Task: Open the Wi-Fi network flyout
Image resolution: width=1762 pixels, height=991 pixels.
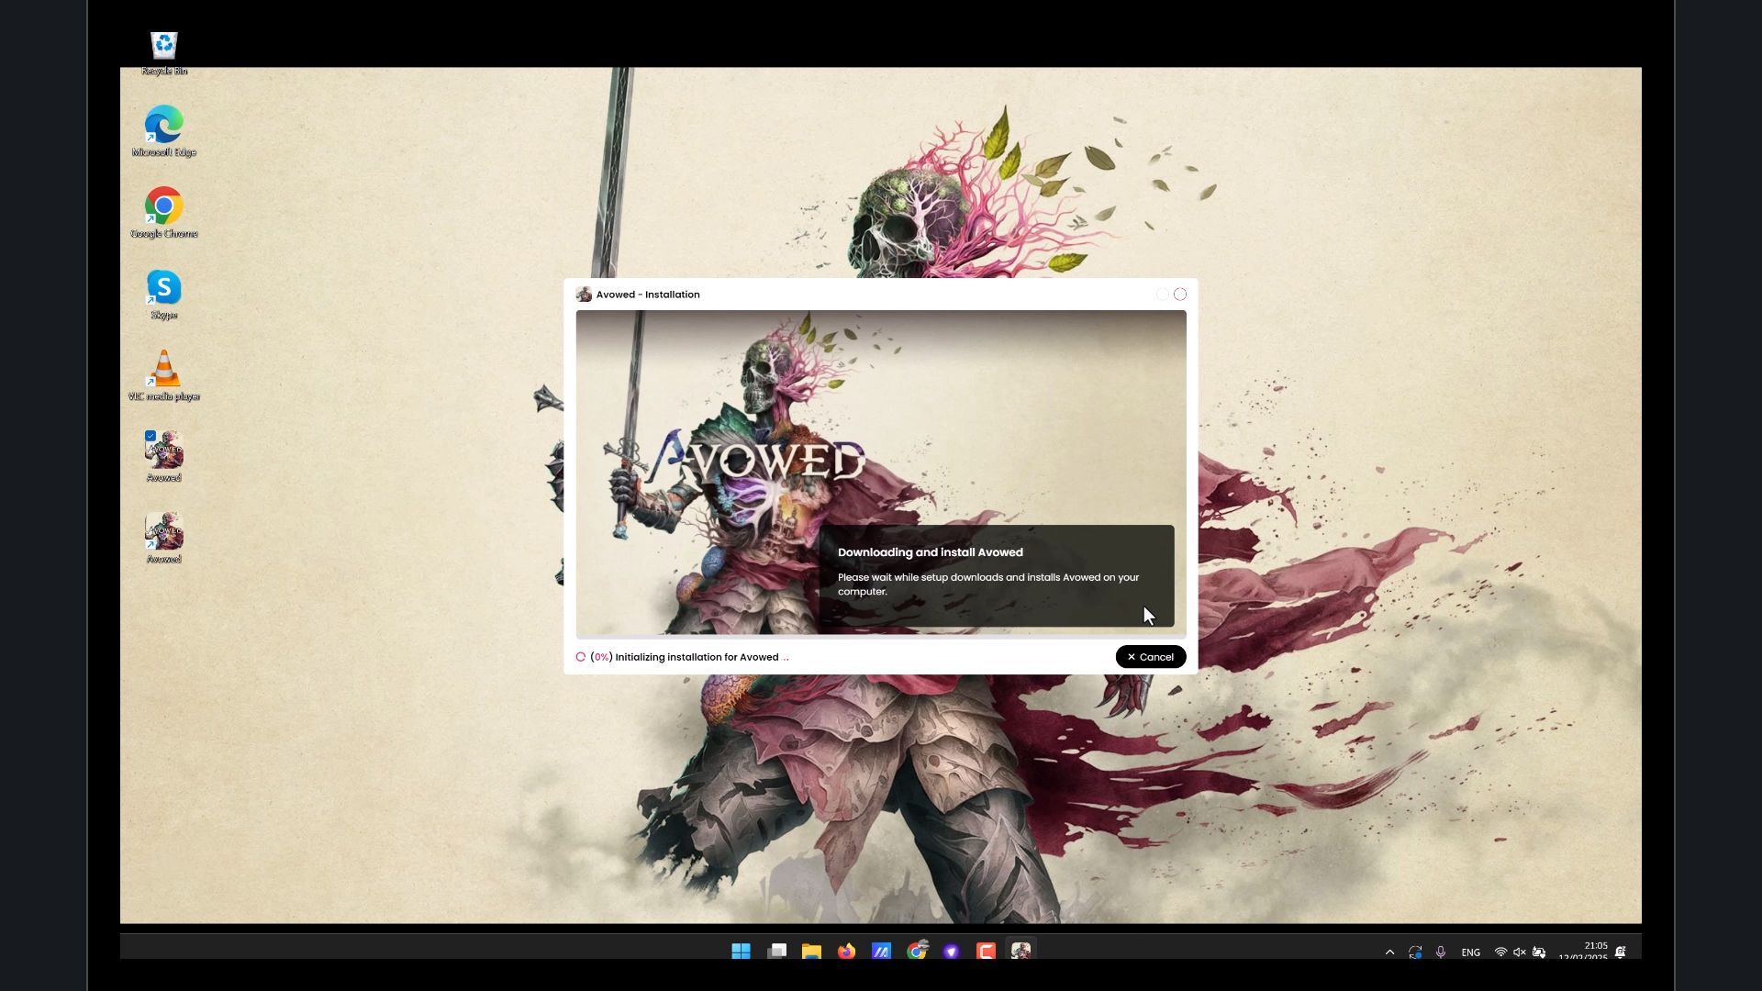Action: 1500,952
